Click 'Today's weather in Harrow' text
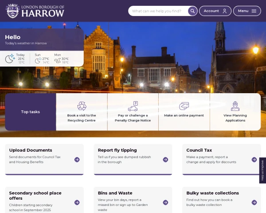The width and height of the screenshot is (266, 213). click(26, 43)
